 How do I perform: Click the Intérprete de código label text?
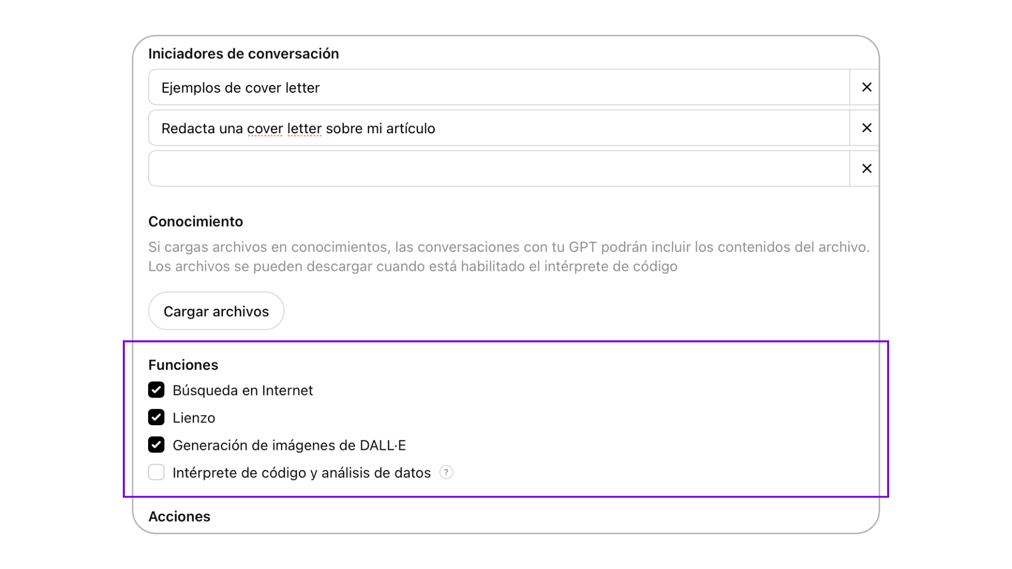point(301,473)
